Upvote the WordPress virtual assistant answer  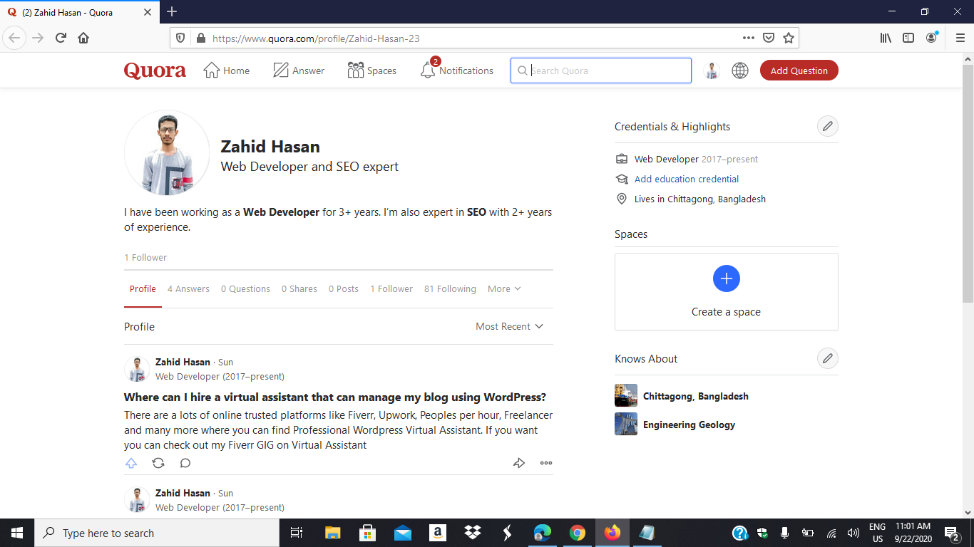(131, 463)
